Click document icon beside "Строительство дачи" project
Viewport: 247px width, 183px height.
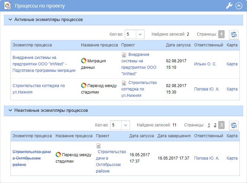(99, 146)
